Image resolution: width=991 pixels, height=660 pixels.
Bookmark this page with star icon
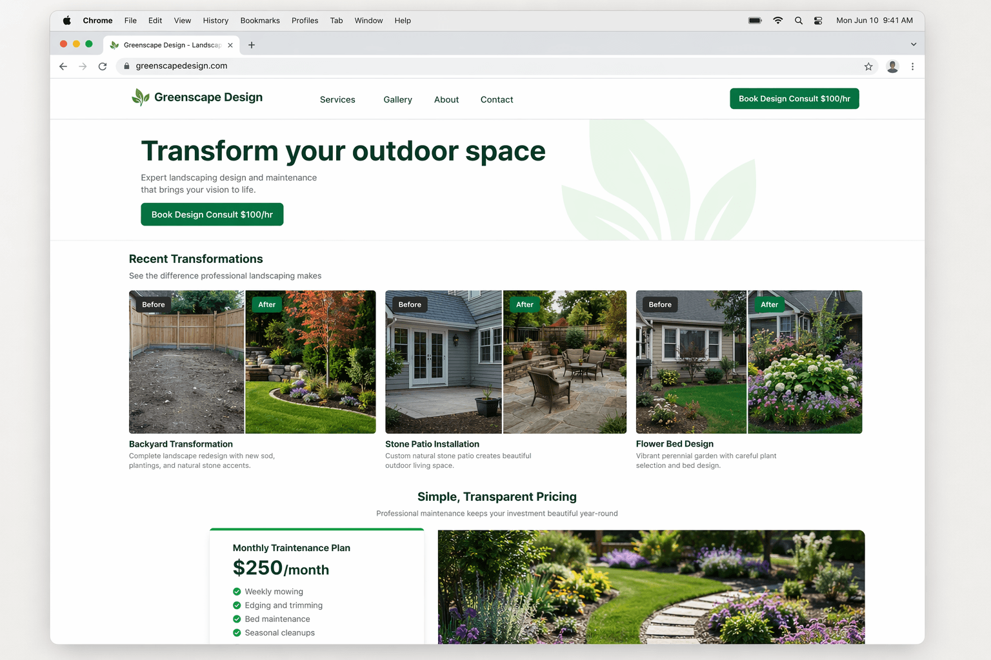868,66
